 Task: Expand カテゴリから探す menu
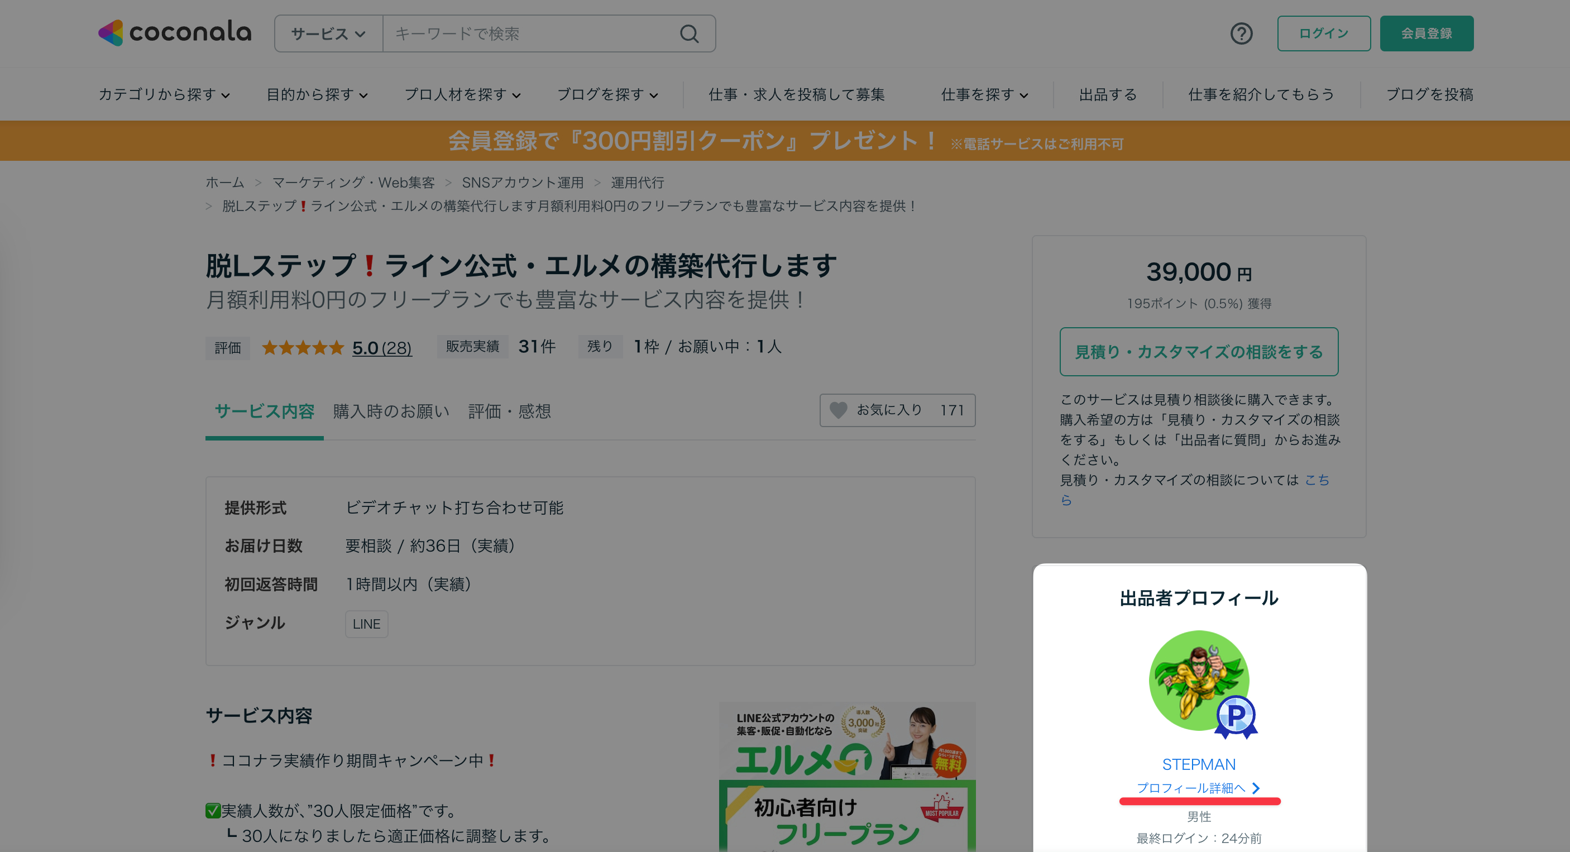(164, 94)
